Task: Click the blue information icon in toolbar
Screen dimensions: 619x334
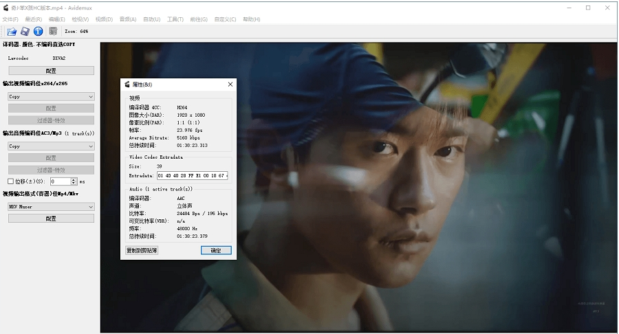Action: click(39, 31)
